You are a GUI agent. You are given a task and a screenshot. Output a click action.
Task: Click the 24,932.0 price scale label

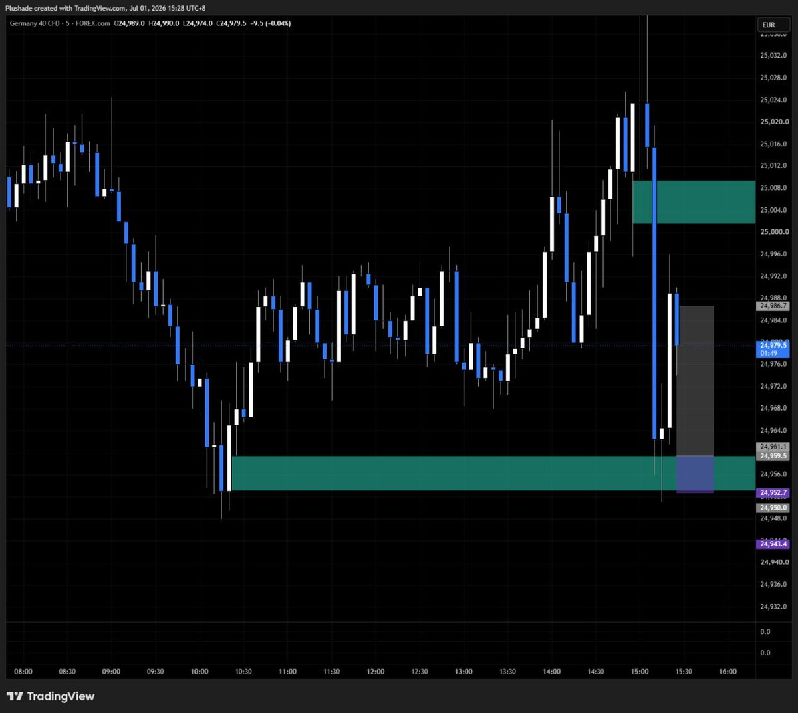click(x=773, y=606)
